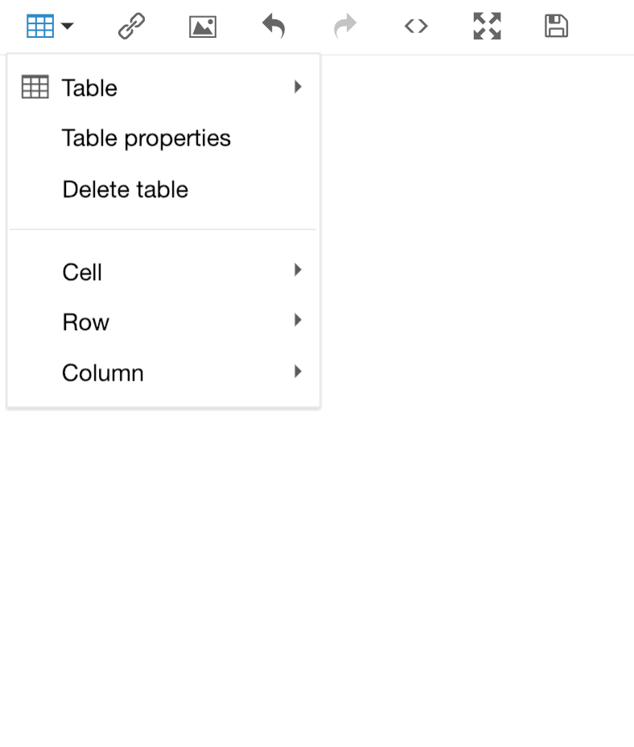
Task: Click the greyed redo arrow icon
Action: pyautogui.click(x=345, y=26)
